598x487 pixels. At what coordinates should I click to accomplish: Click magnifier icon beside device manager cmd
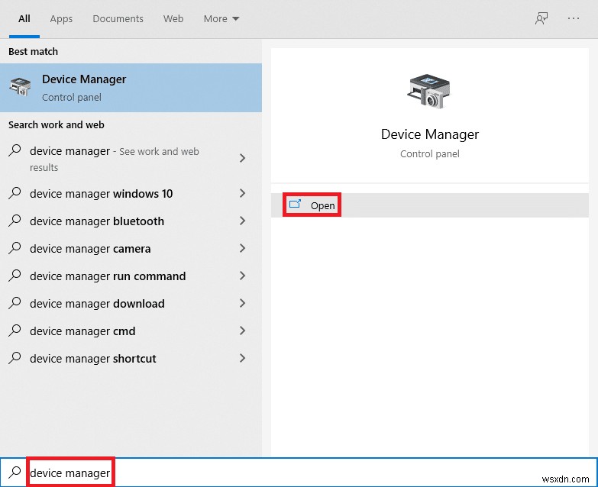(15, 331)
